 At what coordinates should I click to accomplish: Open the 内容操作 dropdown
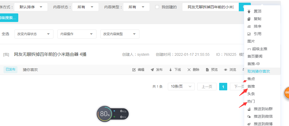77,34
